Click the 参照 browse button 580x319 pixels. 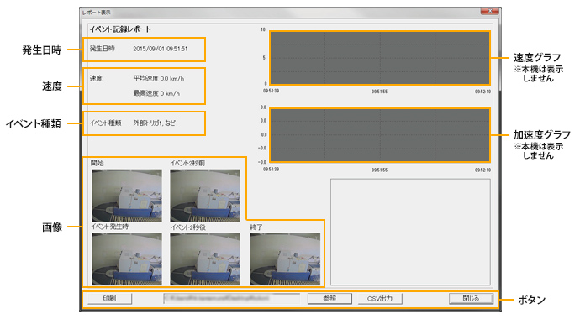(330, 298)
